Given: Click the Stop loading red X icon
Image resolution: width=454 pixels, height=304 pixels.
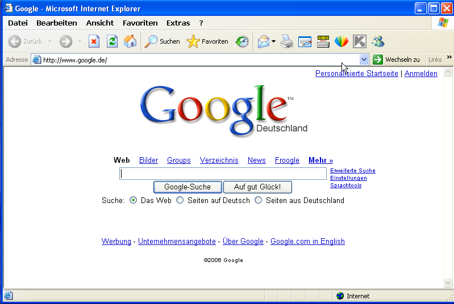Looking at the screenshot, I should click(x=94, y=41).
